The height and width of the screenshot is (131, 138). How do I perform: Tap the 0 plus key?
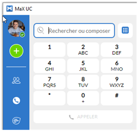point(83,98)
